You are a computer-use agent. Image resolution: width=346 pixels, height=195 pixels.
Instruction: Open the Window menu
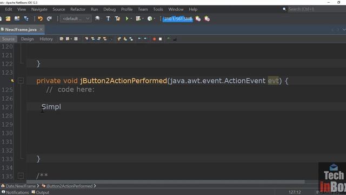click(176, 9)
